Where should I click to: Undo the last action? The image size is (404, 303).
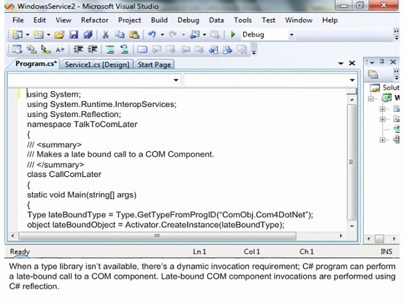[x=152, y=35]
